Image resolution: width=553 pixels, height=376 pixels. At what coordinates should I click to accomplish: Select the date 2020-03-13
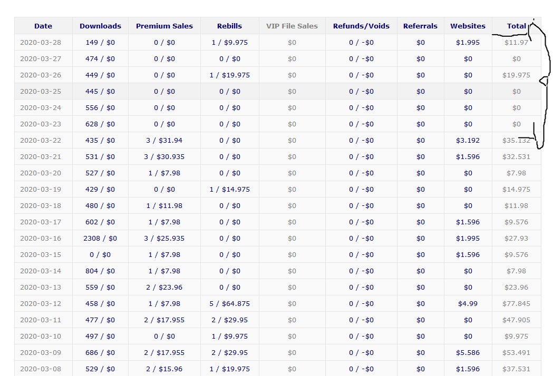41,288
